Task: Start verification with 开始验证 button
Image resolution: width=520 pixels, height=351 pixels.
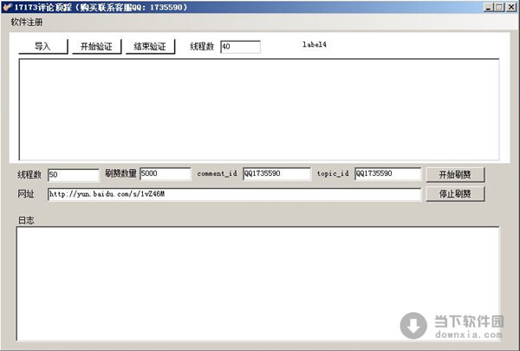Action: click(96, 46)
